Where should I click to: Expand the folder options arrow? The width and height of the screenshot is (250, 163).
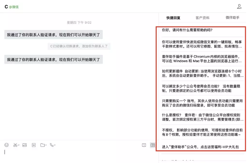[x=46, y=145]
